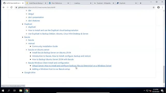This screenshot has width=166, height=93.
Task: Open How to Backup Ubuntu Server 20.04 link
Action: 53,59
